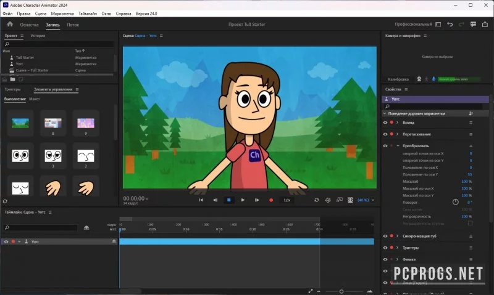Hide the Yotc track in the timeline

pos(6,241)
